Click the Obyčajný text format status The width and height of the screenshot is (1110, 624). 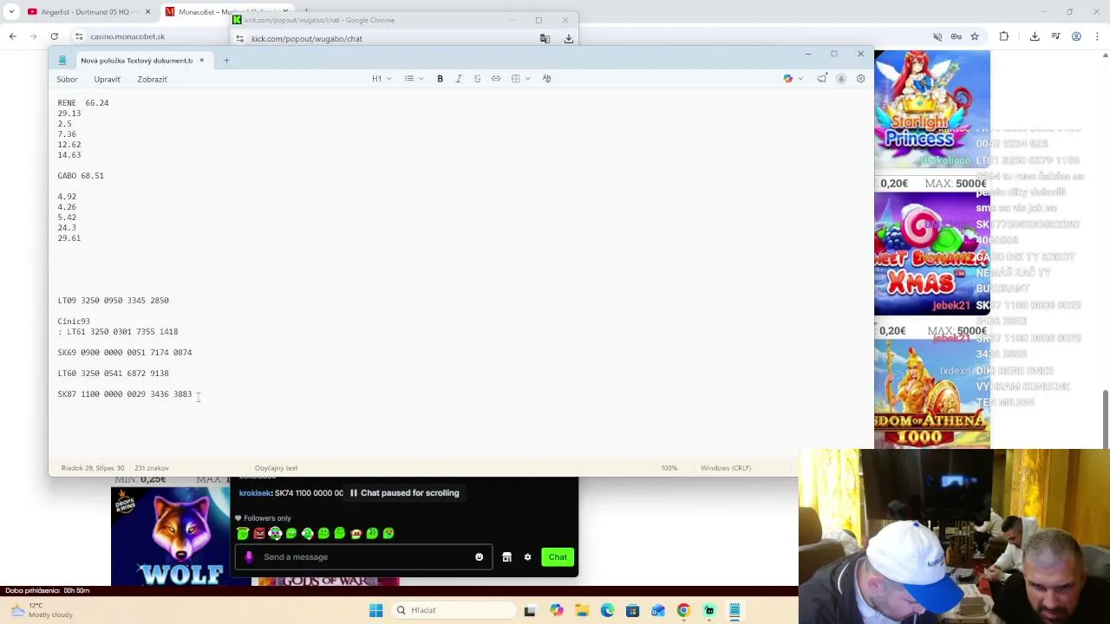[276, 468]
